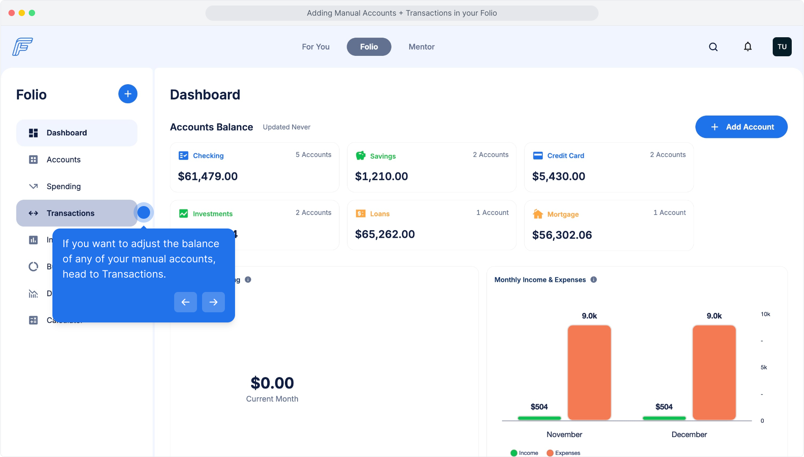Open the Checking accounts balance card
The width and height of the screenshot is (804, 457).
point(254,168)
